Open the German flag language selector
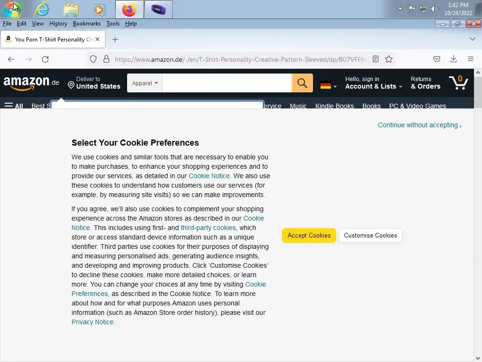The width and height of the screenshot is (482, 362). click(x=328, y=85)
